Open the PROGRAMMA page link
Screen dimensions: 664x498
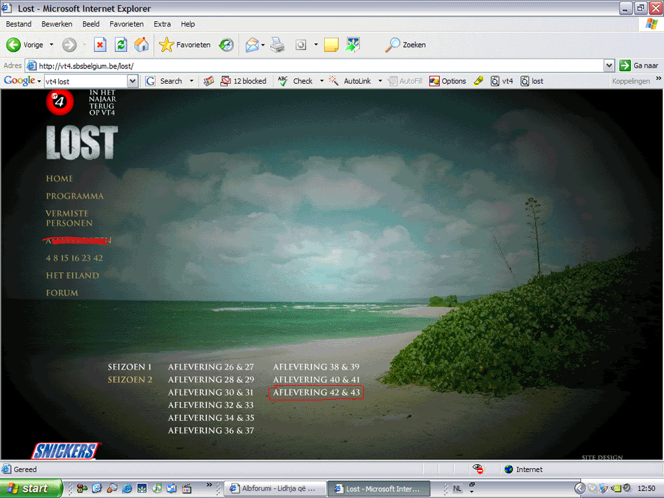(74, 196)
